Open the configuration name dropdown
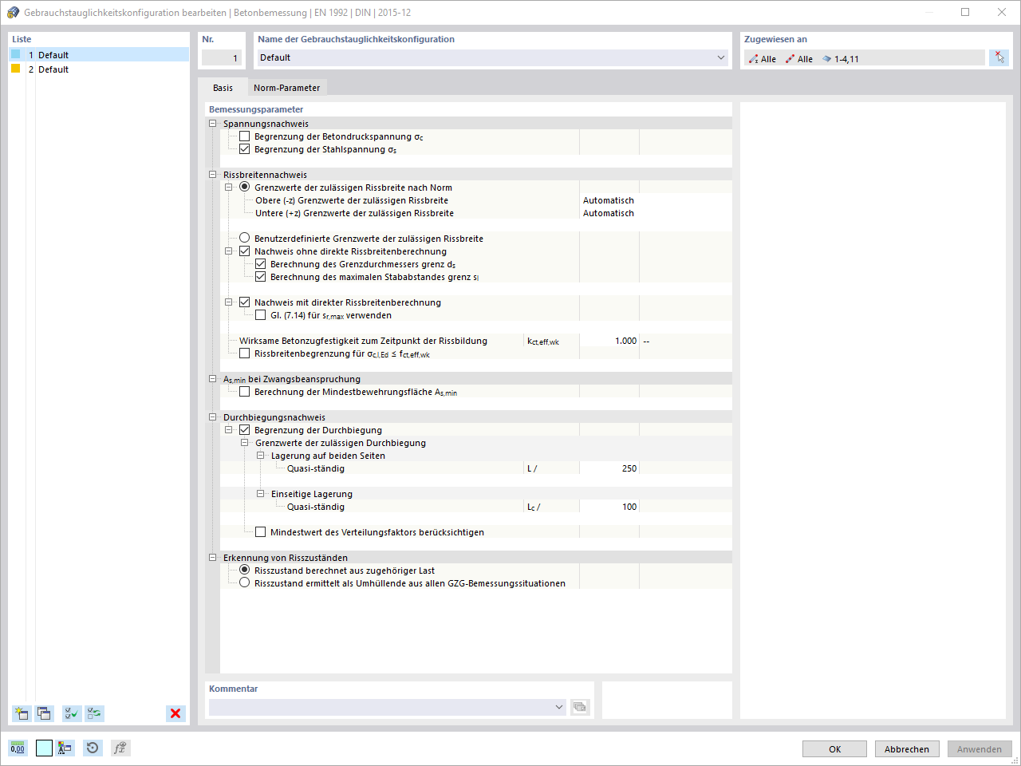The height and width of the screenshot is (766, 1021). 720,57
